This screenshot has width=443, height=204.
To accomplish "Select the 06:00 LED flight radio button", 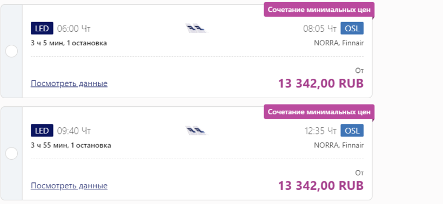I will (11, 51).
